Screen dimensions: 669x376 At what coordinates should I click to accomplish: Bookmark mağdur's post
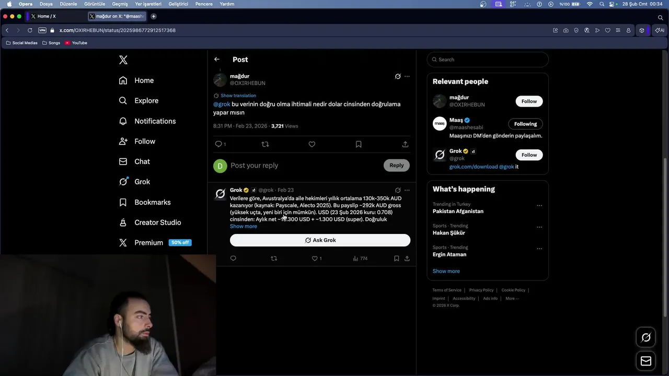pos(359,144)
